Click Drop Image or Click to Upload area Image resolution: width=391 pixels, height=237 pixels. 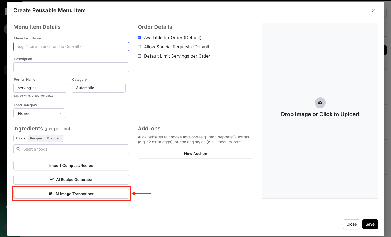coord(320,111)
